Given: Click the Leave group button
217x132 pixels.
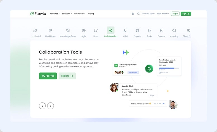Looking at the screenshot, I should [x=133, y=72].
